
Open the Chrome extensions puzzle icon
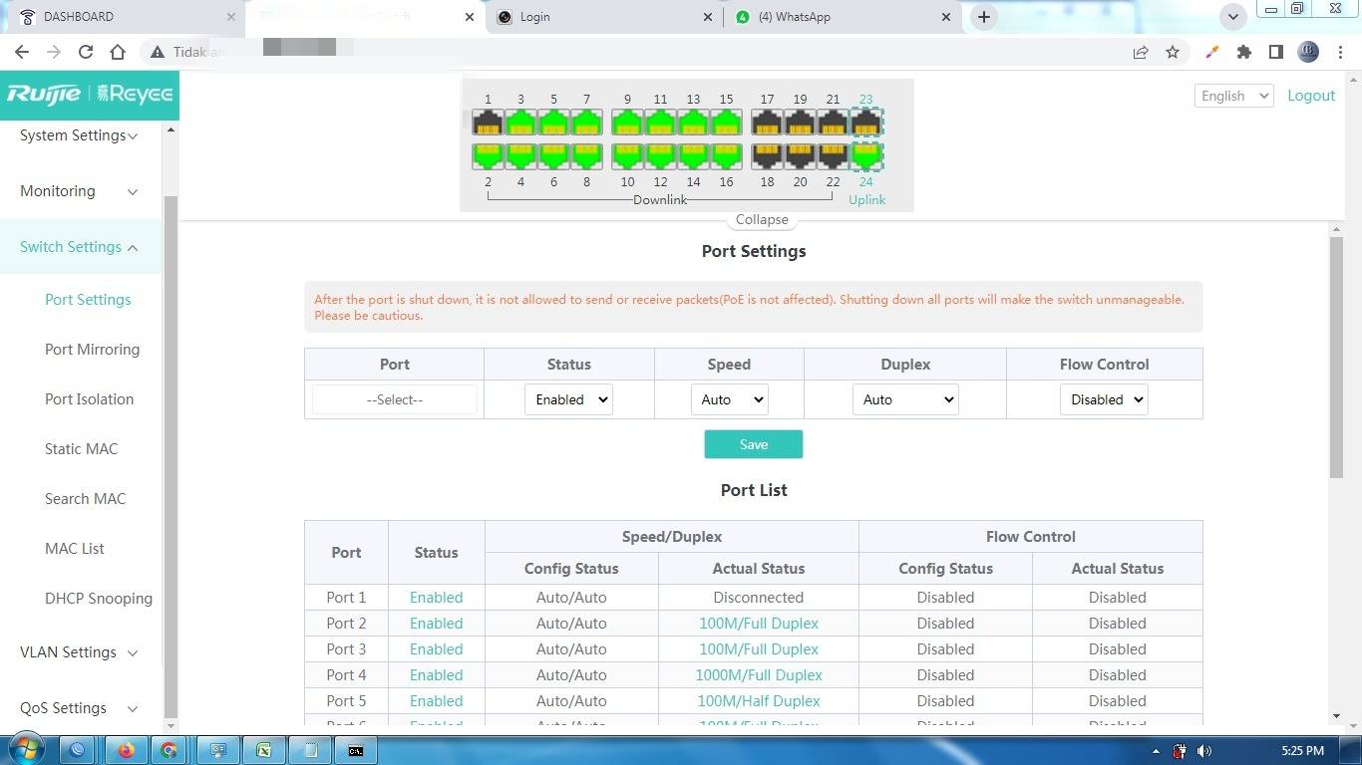(x=1243, y=52)
